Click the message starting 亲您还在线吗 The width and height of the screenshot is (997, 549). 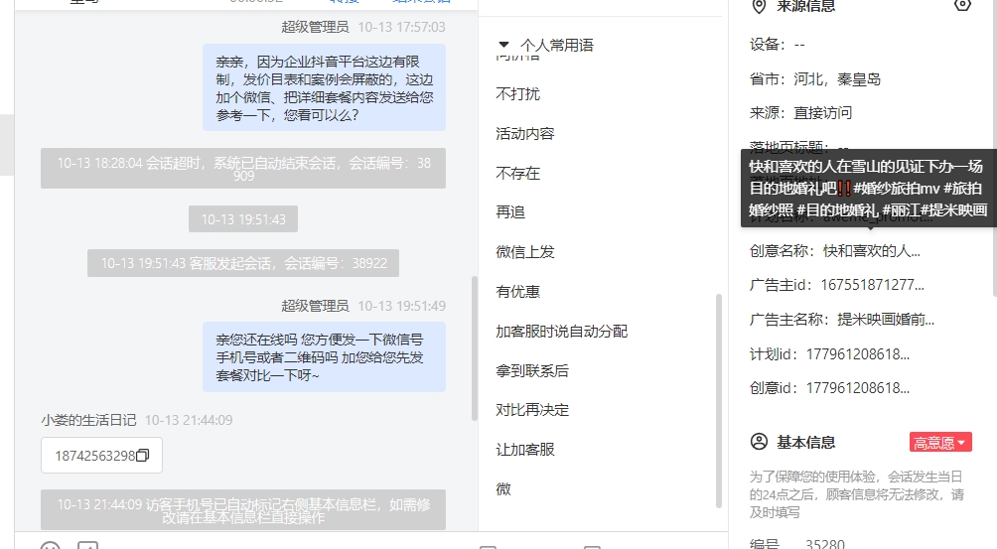325,357
